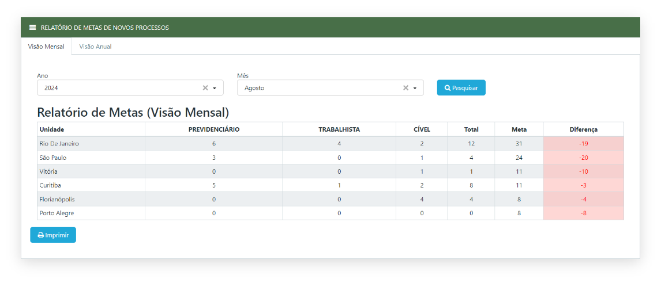Click the PREVIDENCIÁRIO column header

213,129
